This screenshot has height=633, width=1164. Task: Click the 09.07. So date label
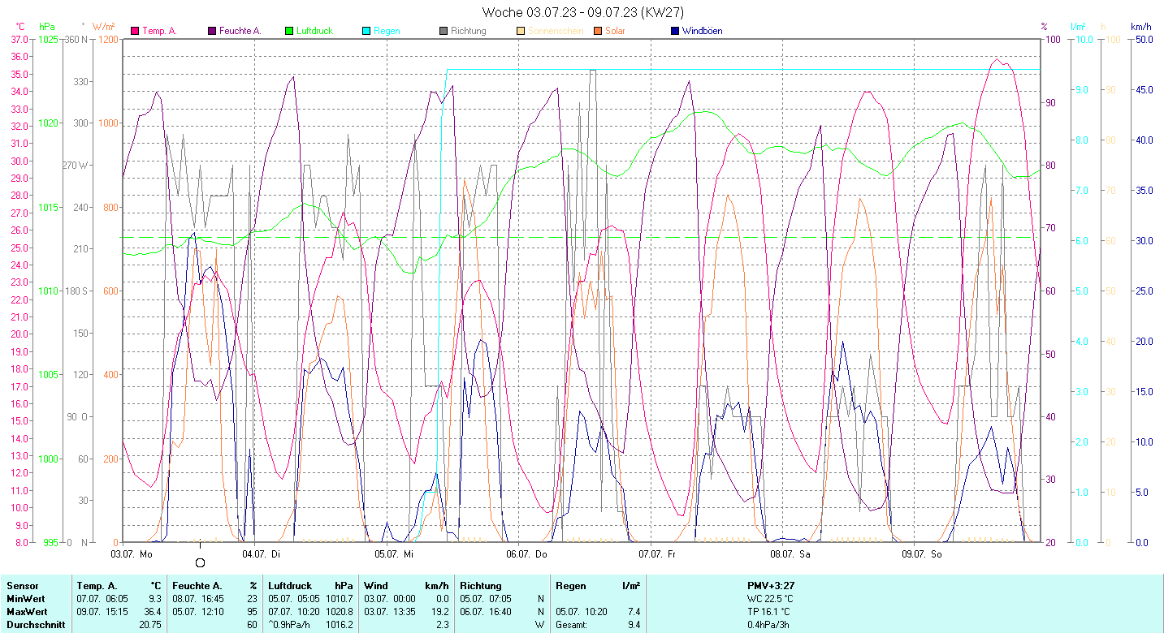coord(923,554)
